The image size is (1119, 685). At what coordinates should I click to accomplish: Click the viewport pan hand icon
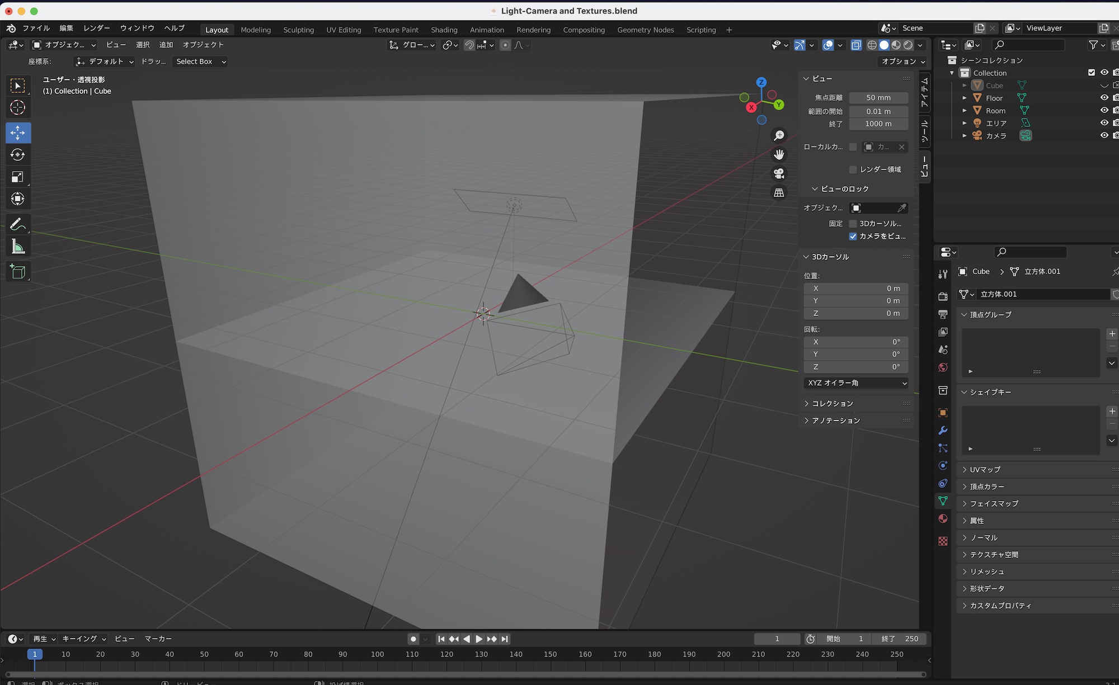(779, 154)
